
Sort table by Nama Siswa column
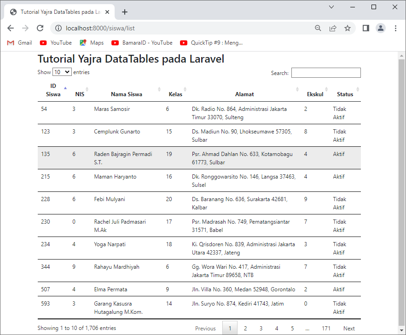(x=126, y=94)
